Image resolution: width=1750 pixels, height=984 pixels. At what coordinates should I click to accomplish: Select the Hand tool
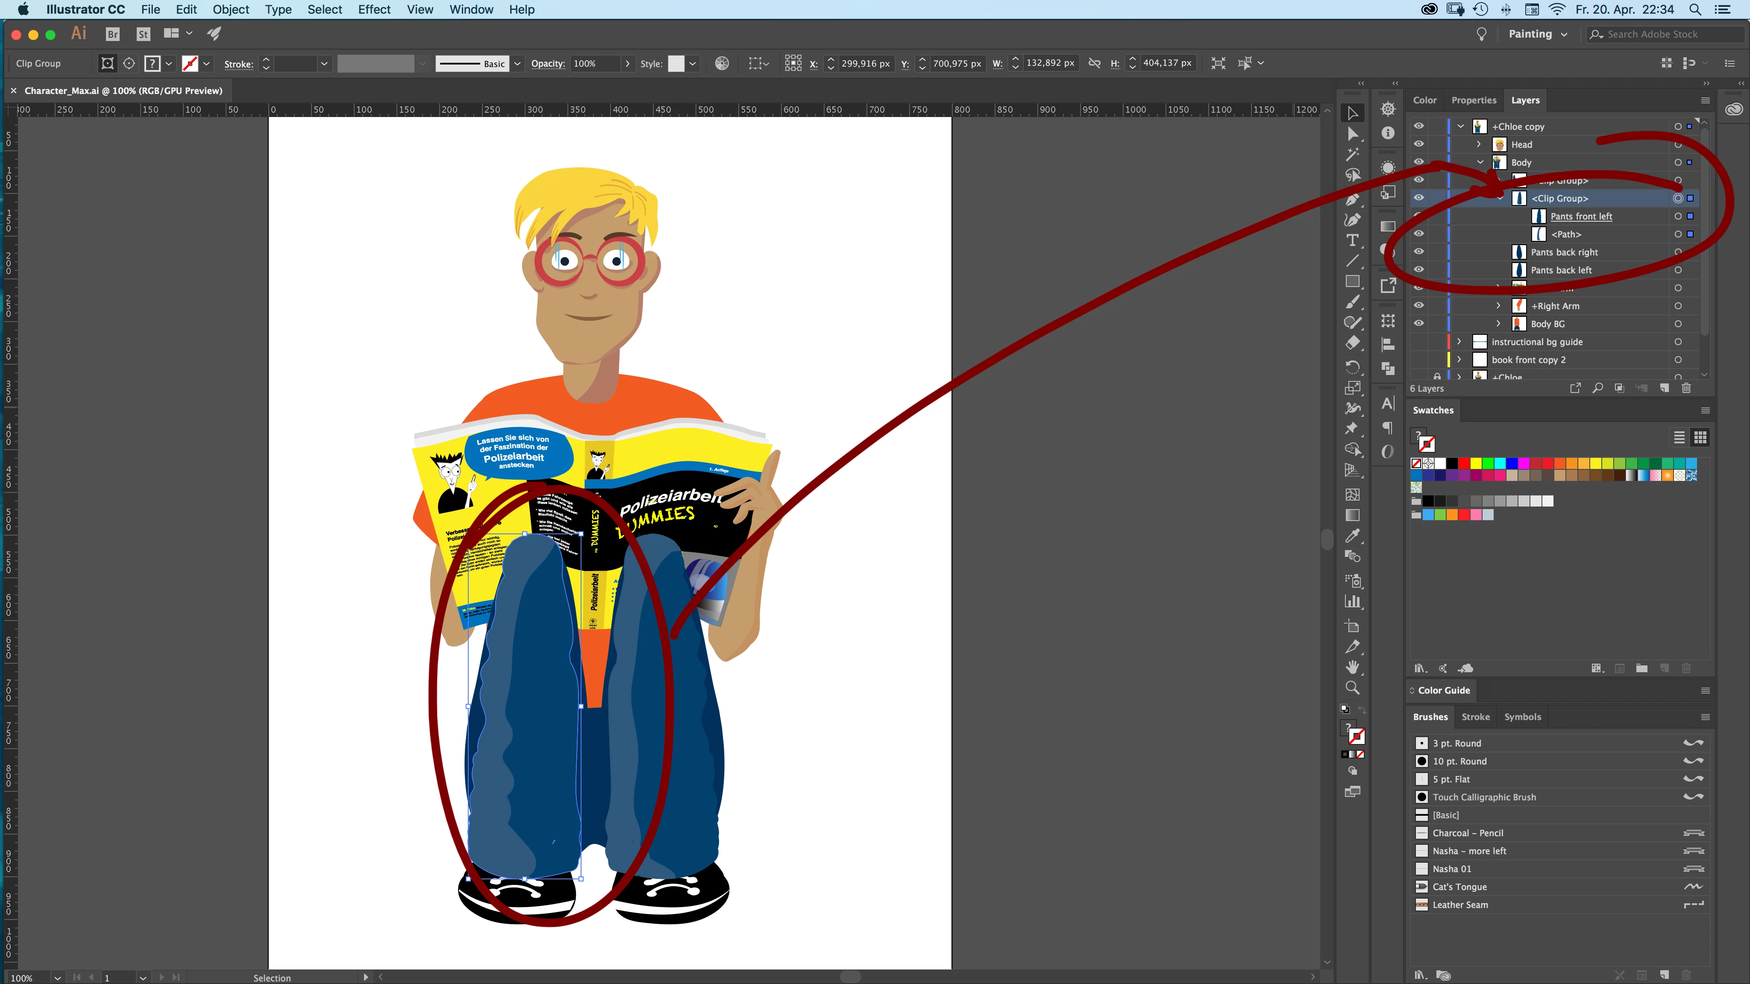pos(1353,667)
